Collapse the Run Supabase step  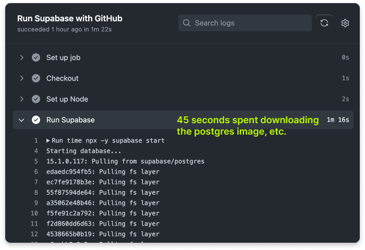tap(21, 120)
